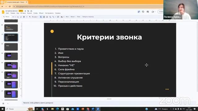Open the Правка menu

pyautogui.click(x=13, y=13)
